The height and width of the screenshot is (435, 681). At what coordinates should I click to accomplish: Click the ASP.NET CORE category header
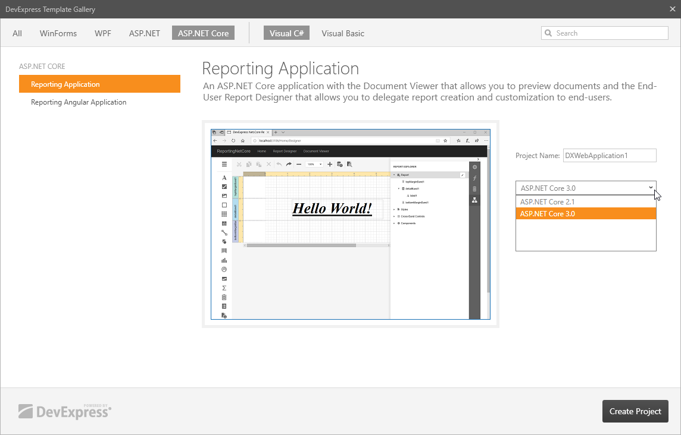coord(42,67)
